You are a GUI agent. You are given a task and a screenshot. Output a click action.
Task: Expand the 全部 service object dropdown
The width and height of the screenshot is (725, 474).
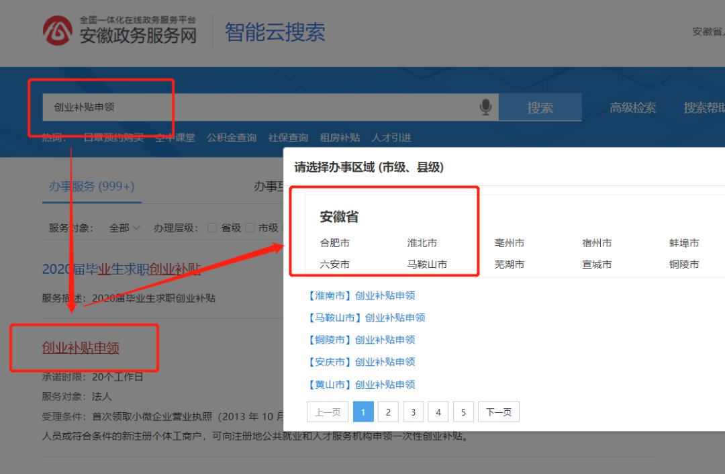click(124, 228)
